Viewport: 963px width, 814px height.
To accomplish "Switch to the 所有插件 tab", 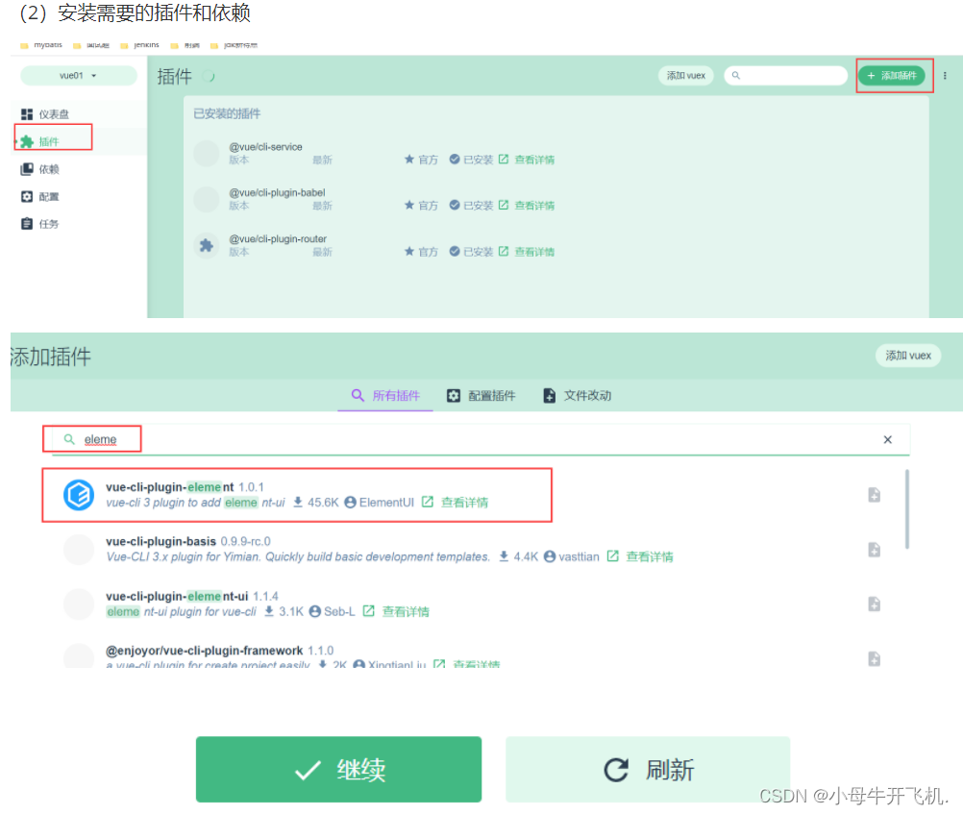I will point(385,395).
